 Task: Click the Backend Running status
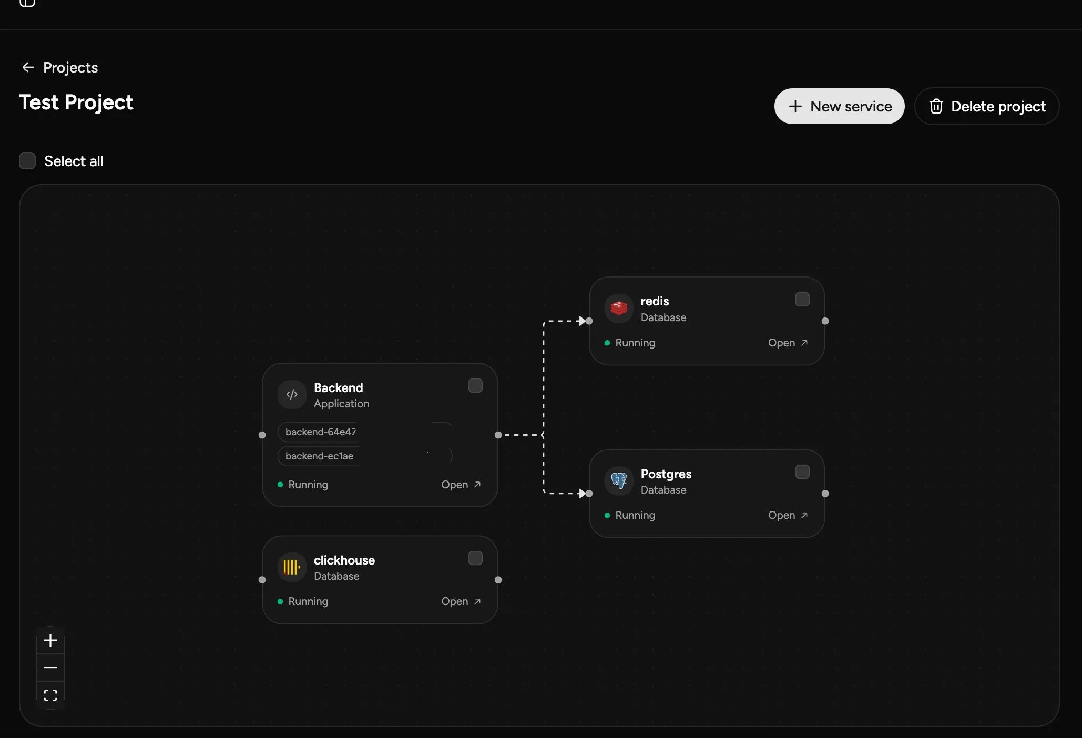303,485
